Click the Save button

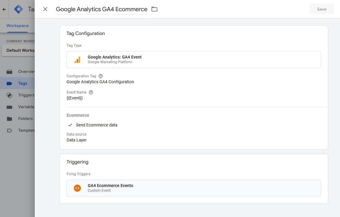(x=321, y=9)
